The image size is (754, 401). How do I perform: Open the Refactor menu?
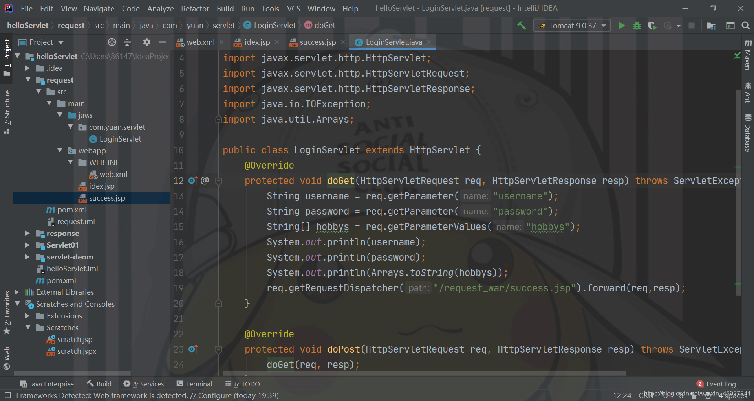195,8
